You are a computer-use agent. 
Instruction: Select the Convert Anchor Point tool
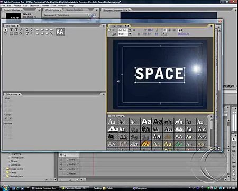pyautogui.click(x=32, y=33)
